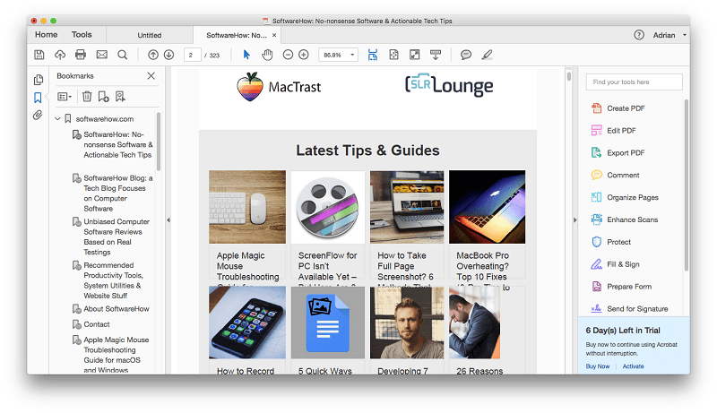Open the Tools tab
The width and height of the screenshot is (717, 413).
pos(82,35)
